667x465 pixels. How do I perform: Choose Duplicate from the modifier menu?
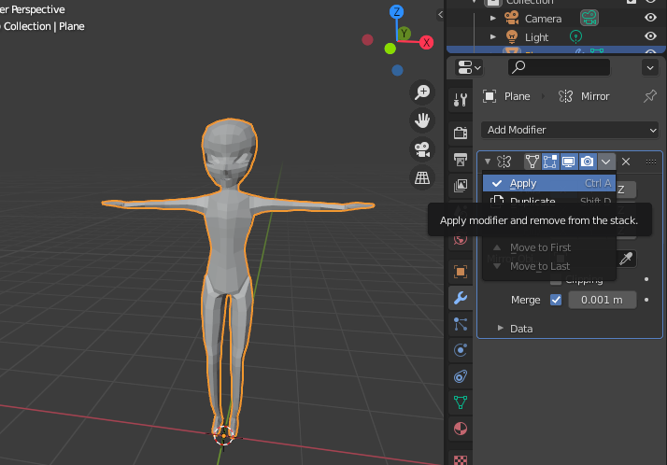(549, 200)
